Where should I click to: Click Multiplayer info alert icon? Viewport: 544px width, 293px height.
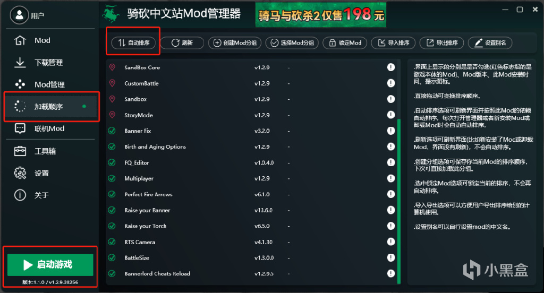click(391, 178)
